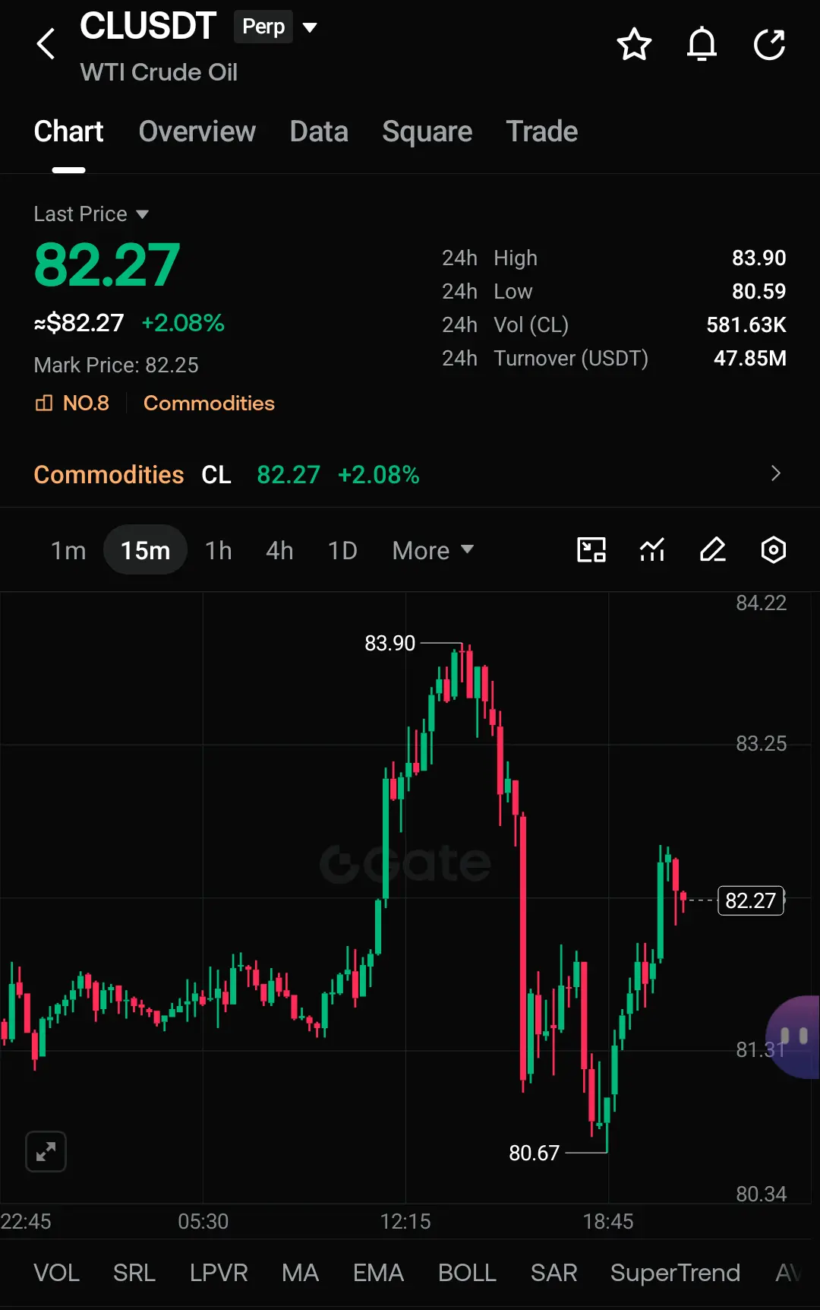820x1310 pixels.
Task: Tap the Mark Price: 82.25 text
Action: tap(116, 365)
